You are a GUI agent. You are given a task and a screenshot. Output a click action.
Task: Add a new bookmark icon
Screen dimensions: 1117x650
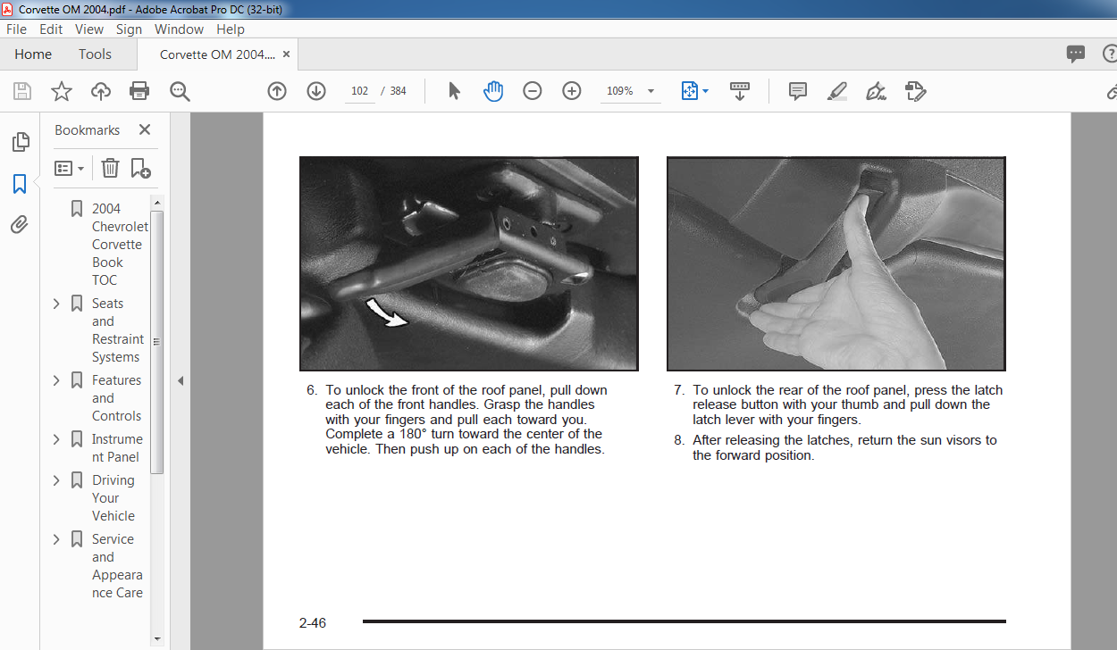140,168
